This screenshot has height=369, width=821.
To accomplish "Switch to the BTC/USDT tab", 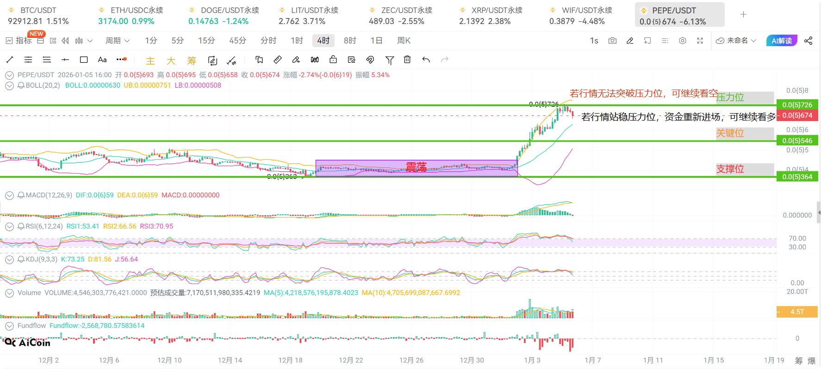I will pyautogui.click(x=38, y=15).
